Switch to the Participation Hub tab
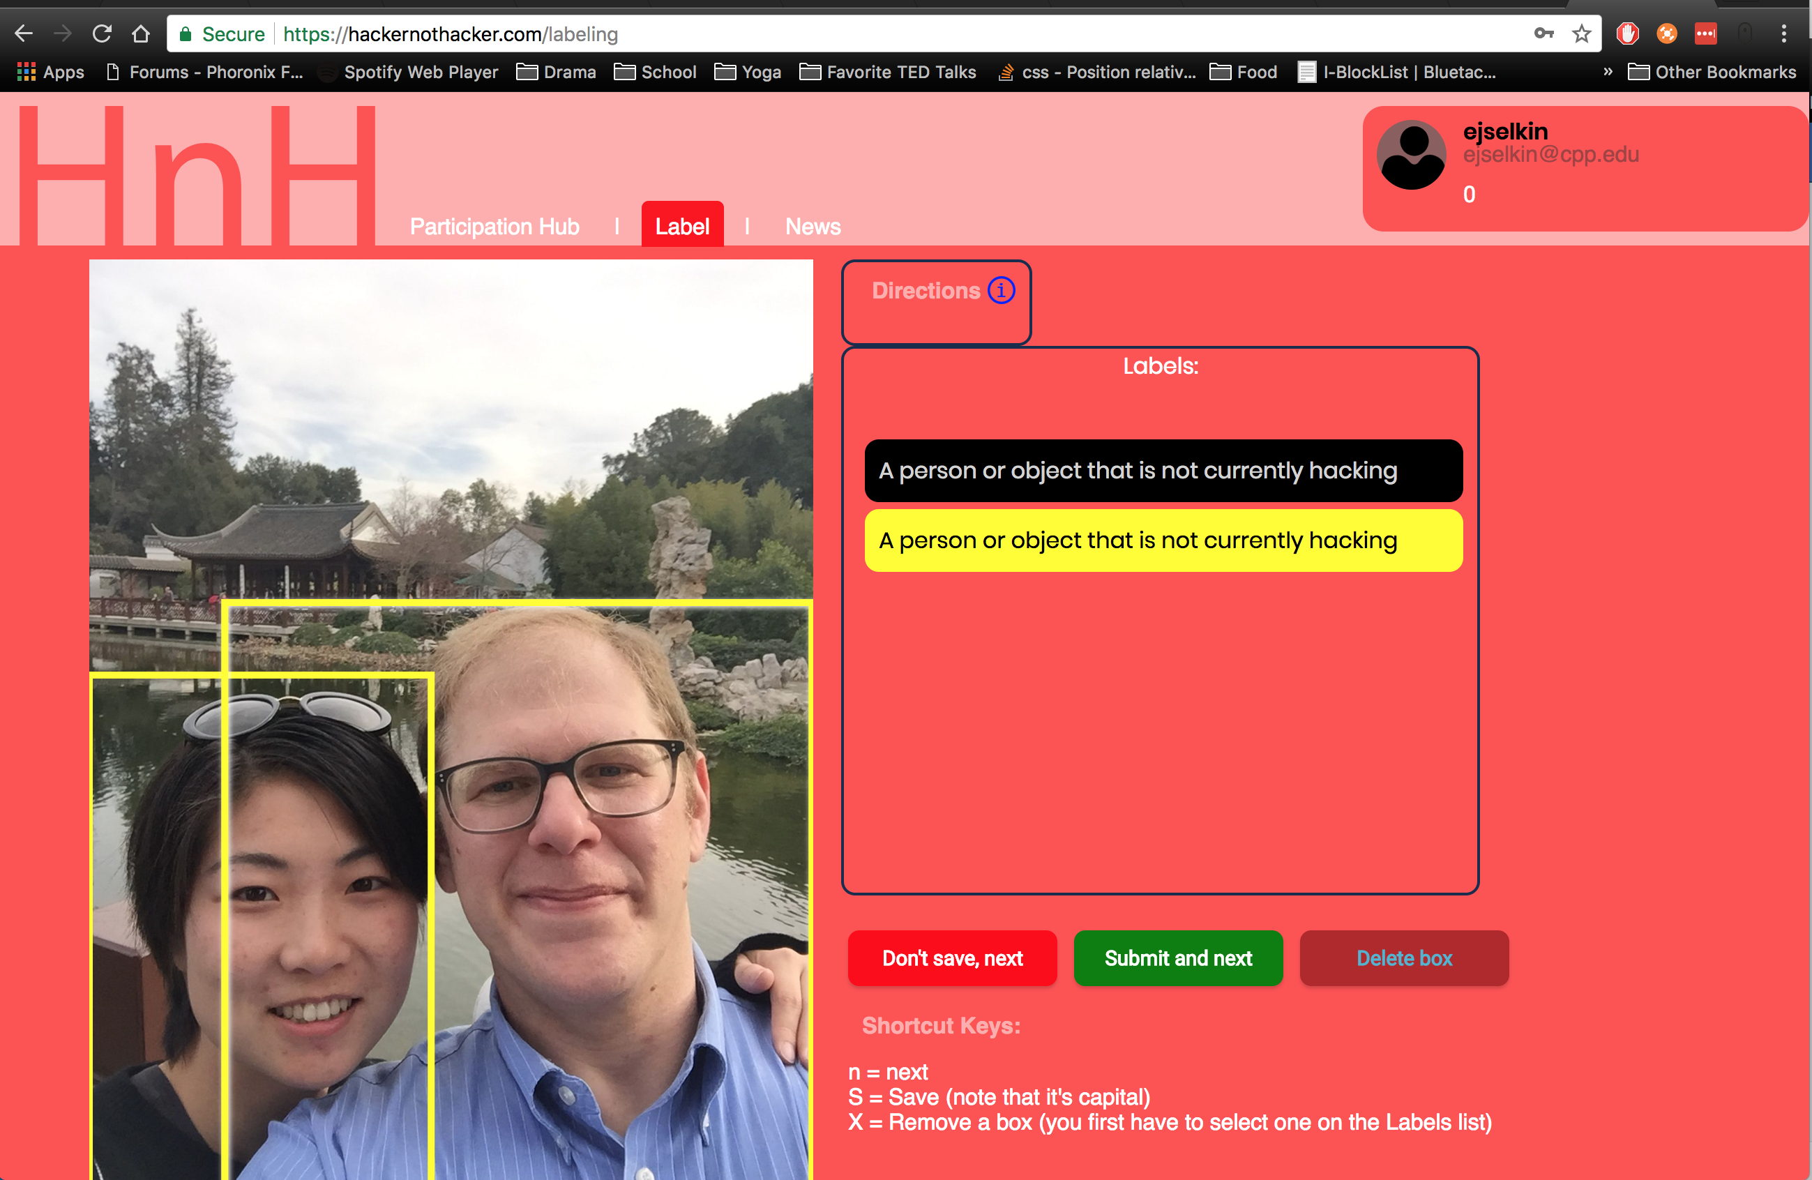 point(494,226)
